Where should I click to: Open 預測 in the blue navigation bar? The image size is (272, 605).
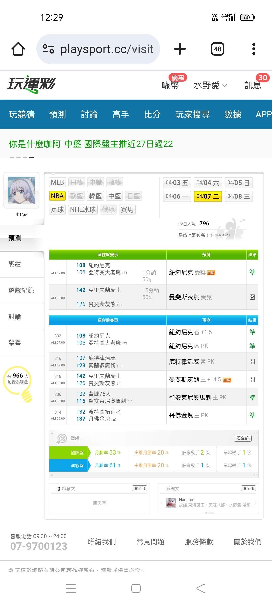(x=57, y=114)
